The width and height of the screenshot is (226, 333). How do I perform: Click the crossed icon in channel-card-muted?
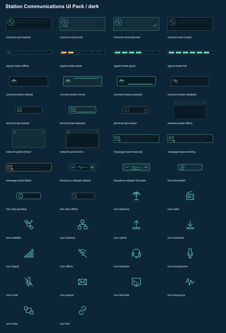coord(172,22)
